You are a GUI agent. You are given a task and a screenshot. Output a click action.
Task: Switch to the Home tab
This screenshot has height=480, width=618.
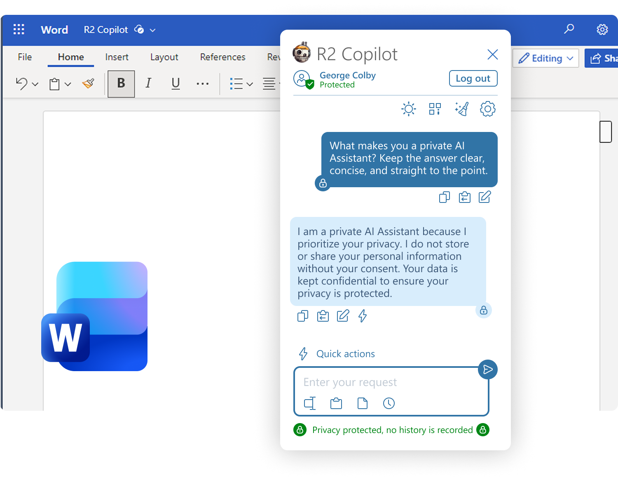71,57
